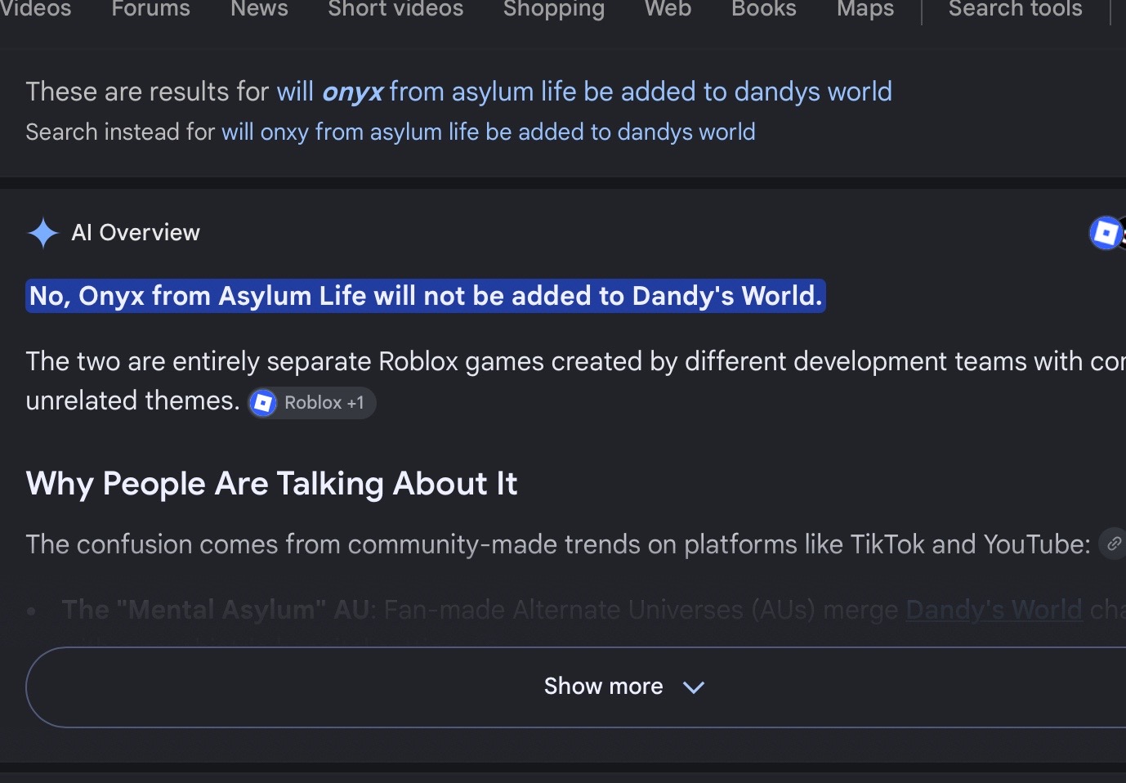
Task: Follow the Dandy's World link
Action: 994,610
